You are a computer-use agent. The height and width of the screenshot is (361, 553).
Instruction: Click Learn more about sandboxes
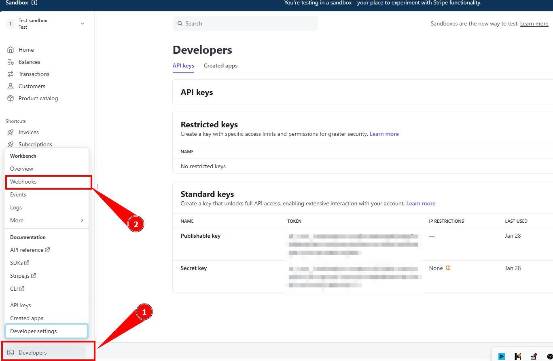pos(534,23)
